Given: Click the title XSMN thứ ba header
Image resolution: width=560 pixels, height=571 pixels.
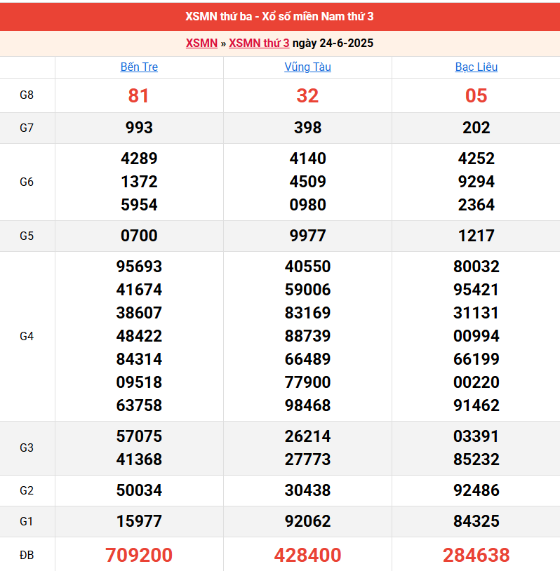Looking at the screenshot, I should click(x=279, y=16).
